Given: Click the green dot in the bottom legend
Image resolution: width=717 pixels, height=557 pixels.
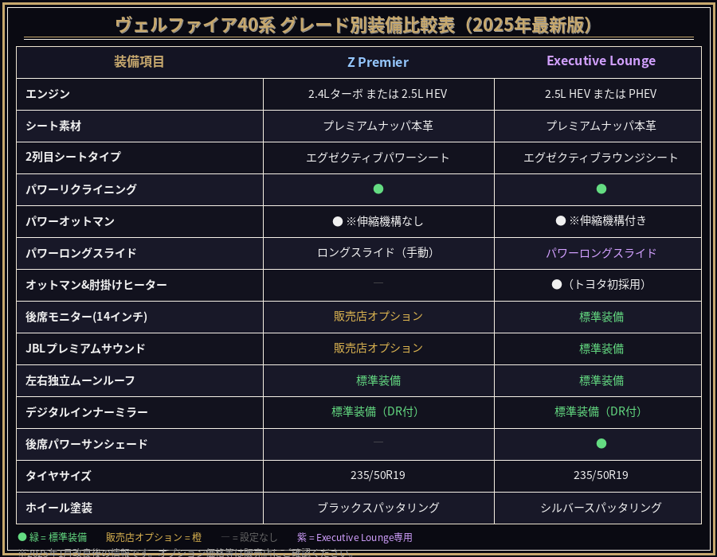Looking at the screenshot, I should coord(22,537).
